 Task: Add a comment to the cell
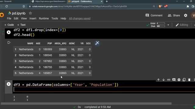click(174, 80)
